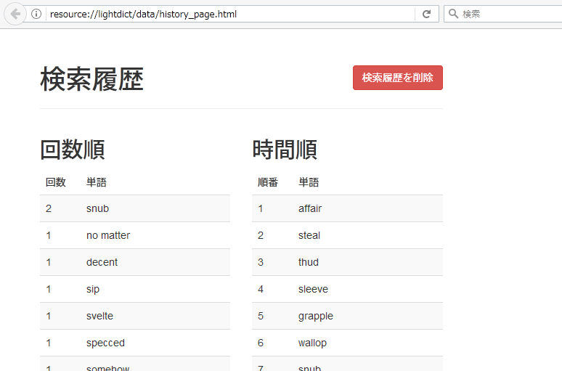Click order number 4 beside sleeve
This screenshot has height=371, width=562.
coord(261,289)
